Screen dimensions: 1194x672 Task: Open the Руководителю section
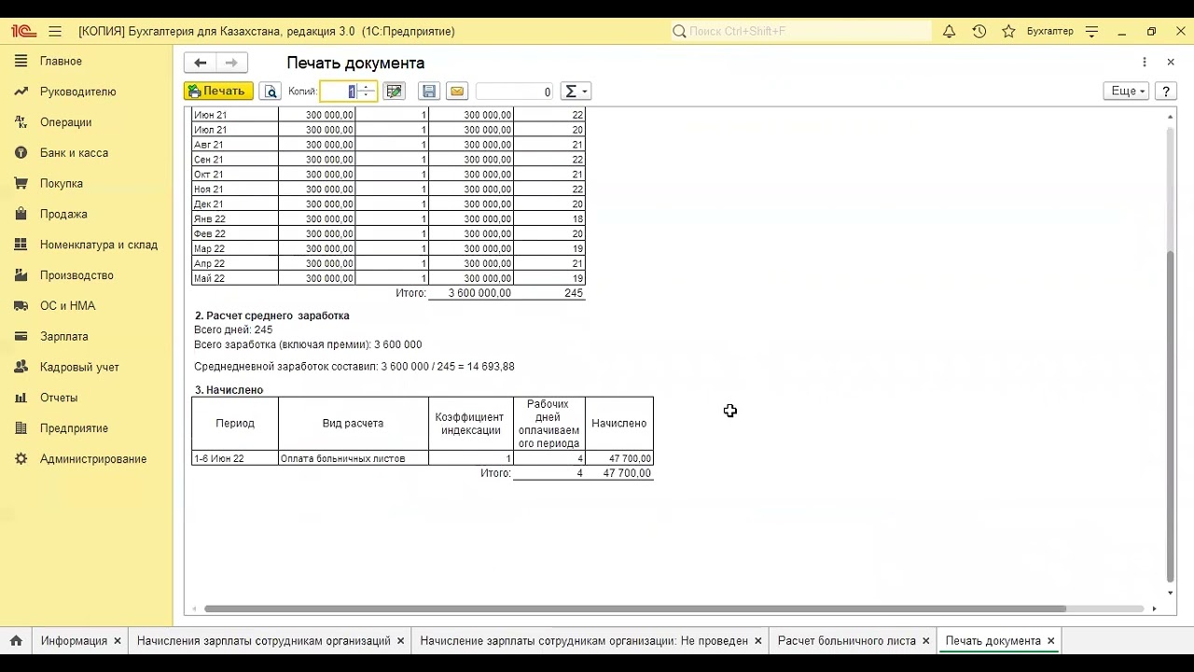(x=77, y=91)
